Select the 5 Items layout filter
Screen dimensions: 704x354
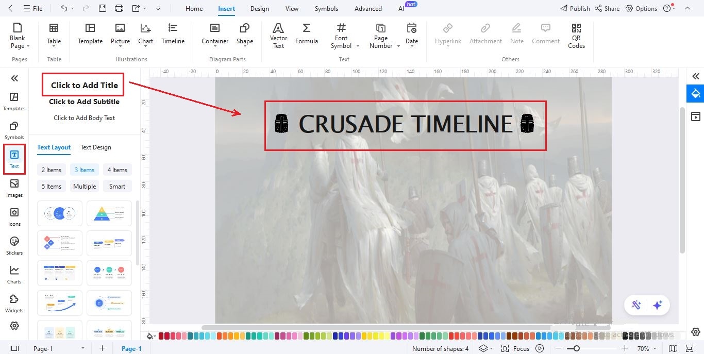(x=52, y=187)
